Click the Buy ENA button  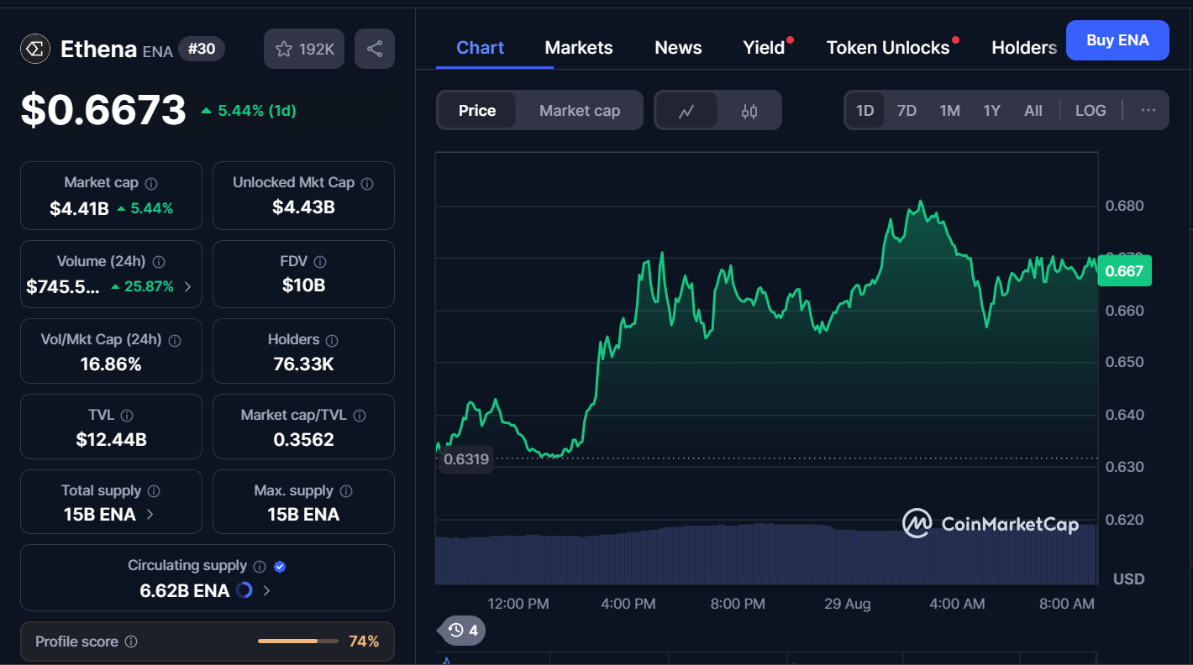(x=1117, y=40)
